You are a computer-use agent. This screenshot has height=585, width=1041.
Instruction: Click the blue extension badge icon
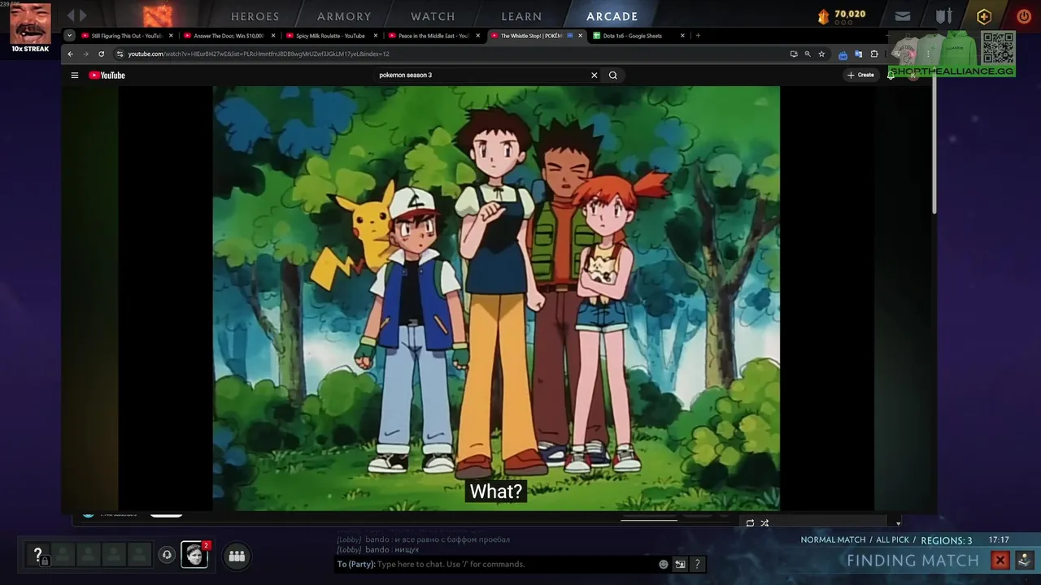(x=843, y=54)
